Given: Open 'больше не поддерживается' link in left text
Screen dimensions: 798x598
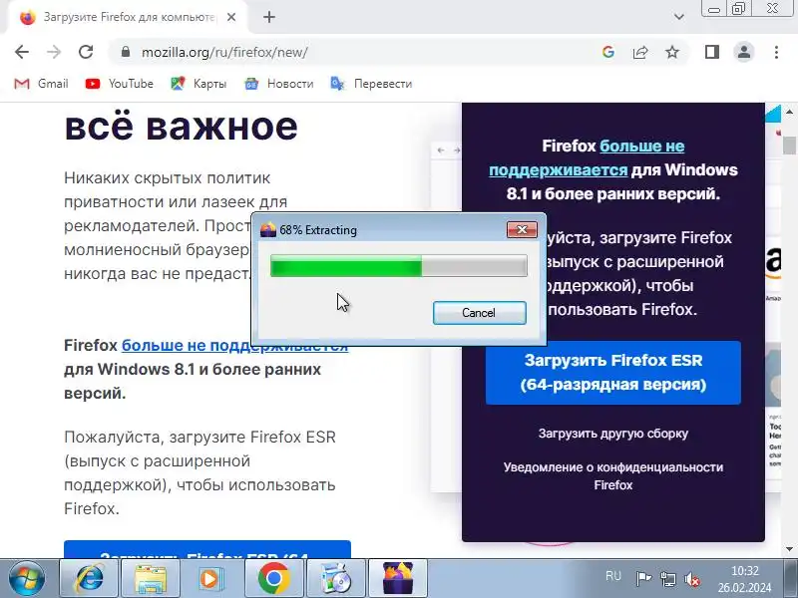Looking at the screenshot, I should point(234,345).
